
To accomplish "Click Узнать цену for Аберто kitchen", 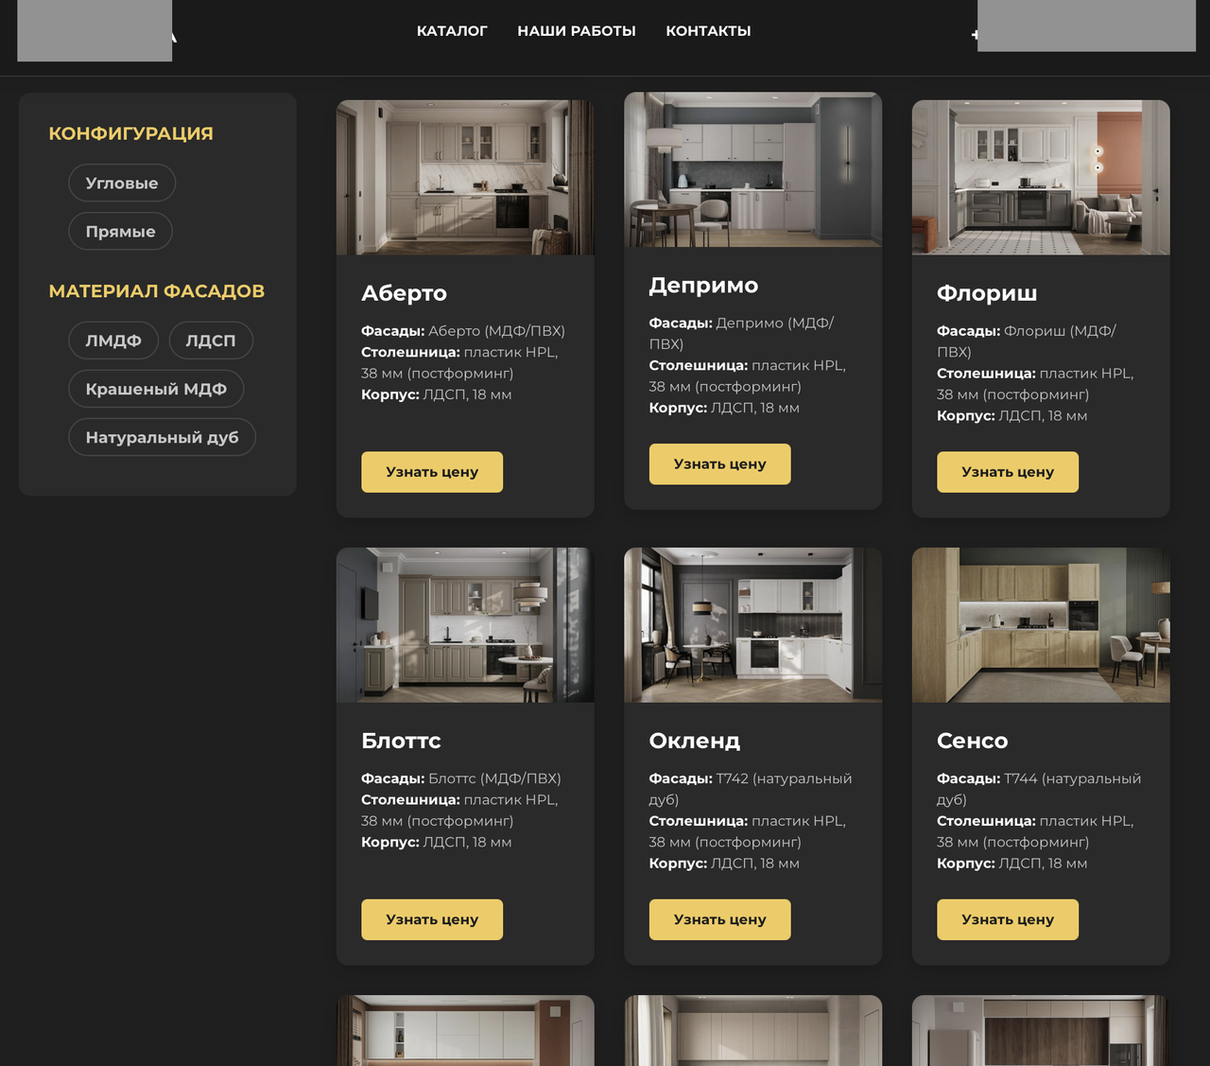I will [x=432, y=472].
